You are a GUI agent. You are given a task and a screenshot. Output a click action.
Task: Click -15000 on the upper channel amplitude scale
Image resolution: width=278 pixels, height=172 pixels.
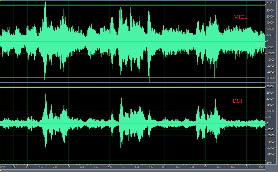[x=270, y=59]
